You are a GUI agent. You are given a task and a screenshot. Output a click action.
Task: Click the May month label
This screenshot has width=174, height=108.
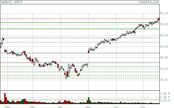click(88, 107)
